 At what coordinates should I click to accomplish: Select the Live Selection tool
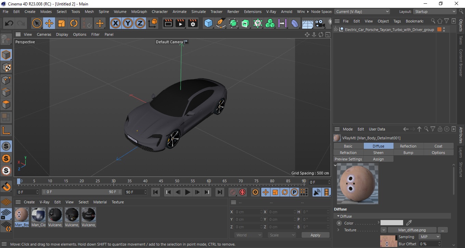37,23
